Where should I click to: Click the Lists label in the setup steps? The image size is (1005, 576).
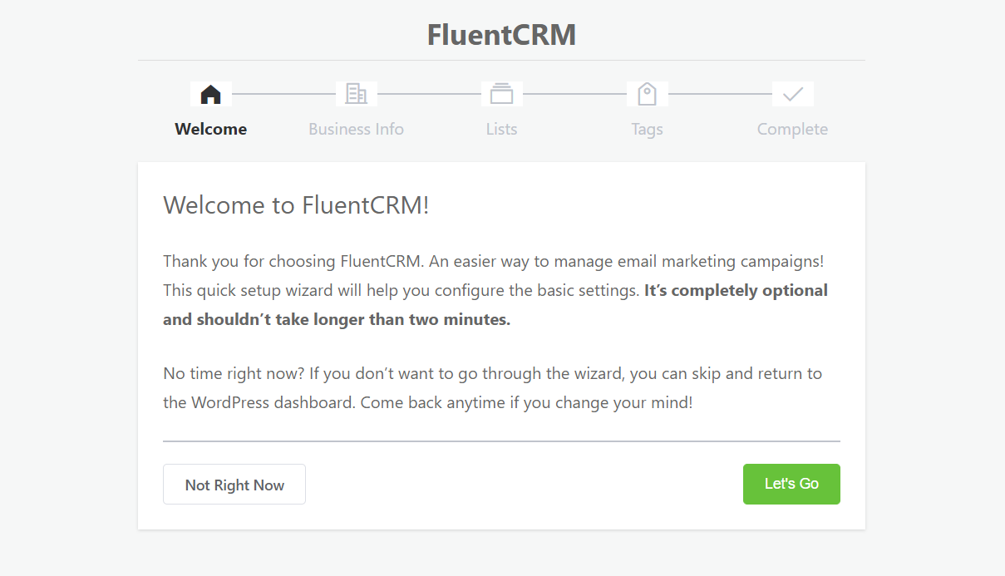(501, 129)
